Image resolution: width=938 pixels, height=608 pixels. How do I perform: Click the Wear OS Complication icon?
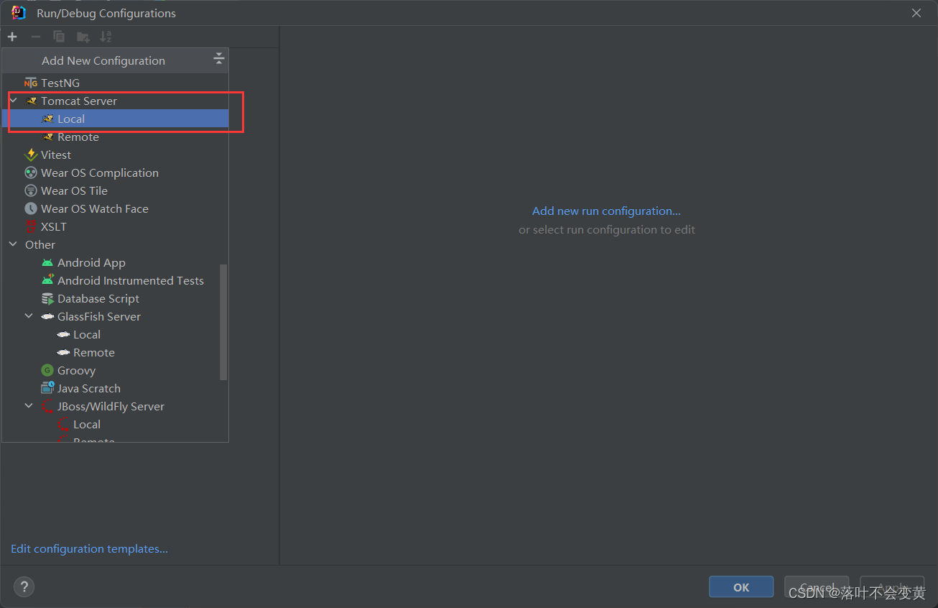31,173
